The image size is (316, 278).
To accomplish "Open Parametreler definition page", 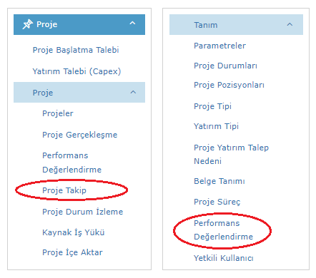I will [x=219, y=46].
